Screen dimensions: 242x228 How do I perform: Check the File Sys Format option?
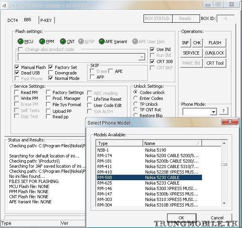click(48, 105)
